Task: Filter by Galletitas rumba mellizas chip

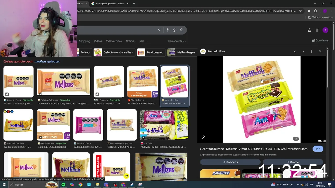Action: click(x=115, y=52)
